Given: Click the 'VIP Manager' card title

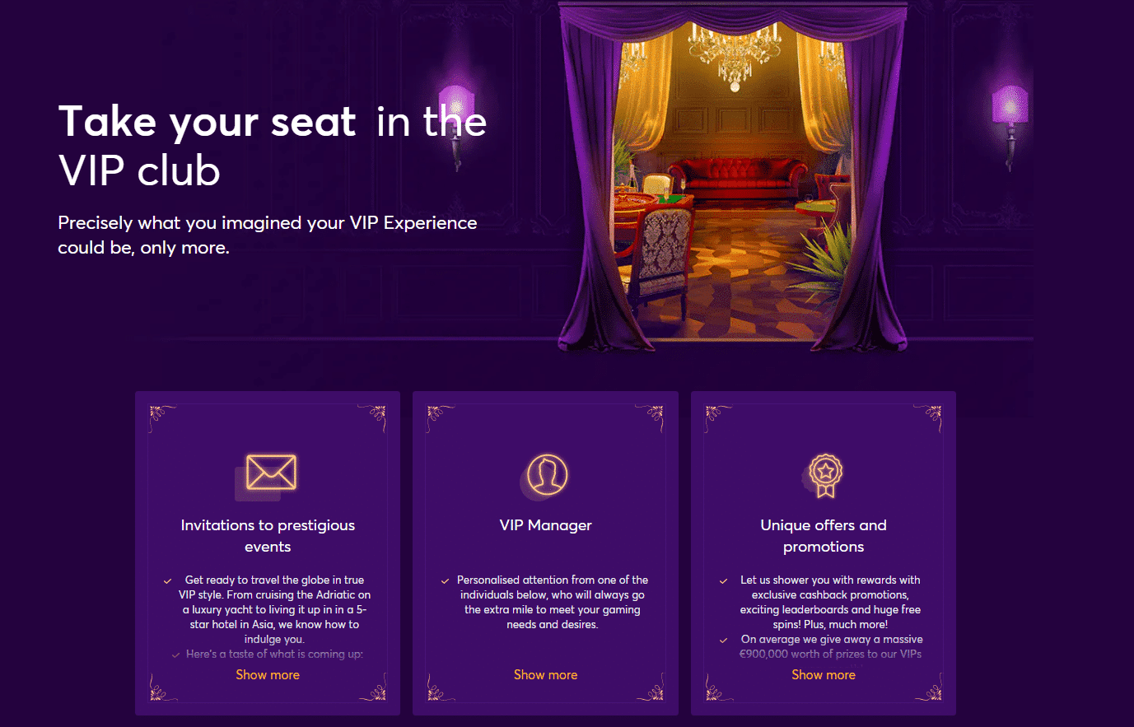Looking at the screenshot, I should [x=545, y=525].
